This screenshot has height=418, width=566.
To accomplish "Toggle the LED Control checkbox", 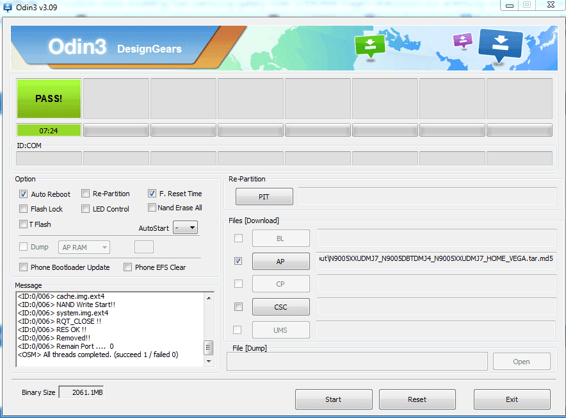I will [86, 209].
